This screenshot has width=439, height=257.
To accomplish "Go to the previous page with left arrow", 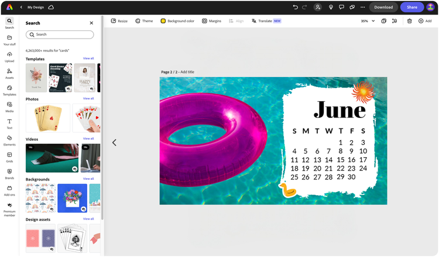I will (x=114, y=143).
